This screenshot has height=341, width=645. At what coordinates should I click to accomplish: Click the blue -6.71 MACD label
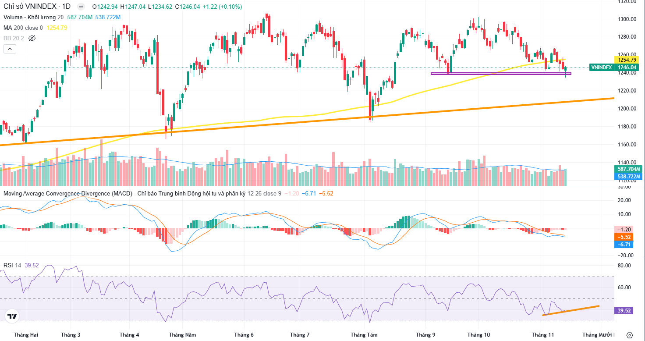point(624,244)
